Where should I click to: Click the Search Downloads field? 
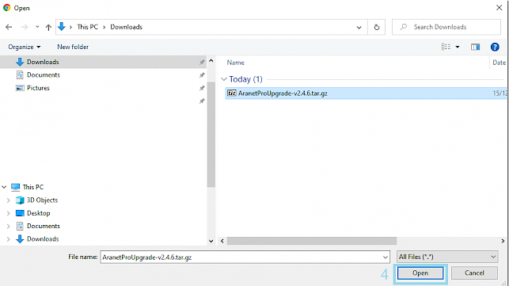[x=446, y=27]
